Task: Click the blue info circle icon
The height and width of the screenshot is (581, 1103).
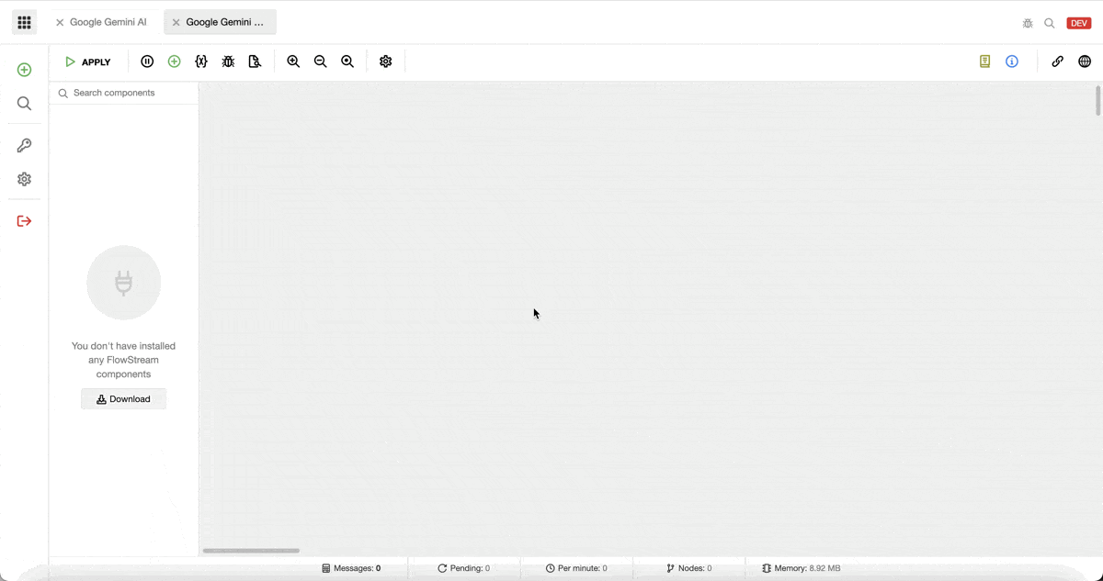Action: coord(1012,61)
